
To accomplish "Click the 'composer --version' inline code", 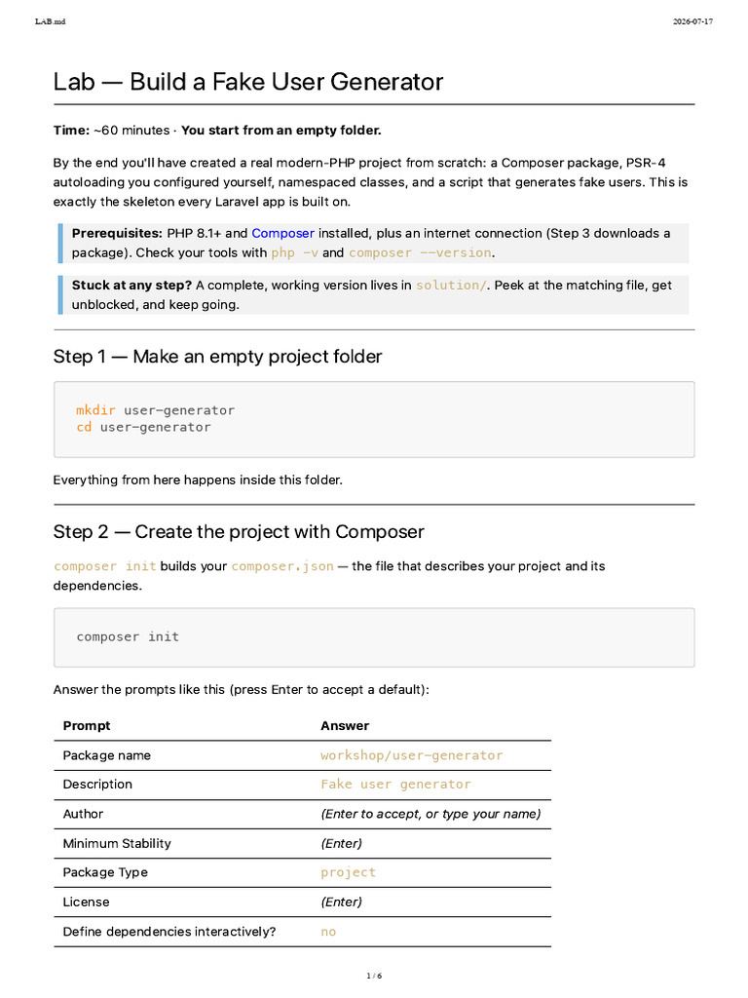I will (420, 252).
